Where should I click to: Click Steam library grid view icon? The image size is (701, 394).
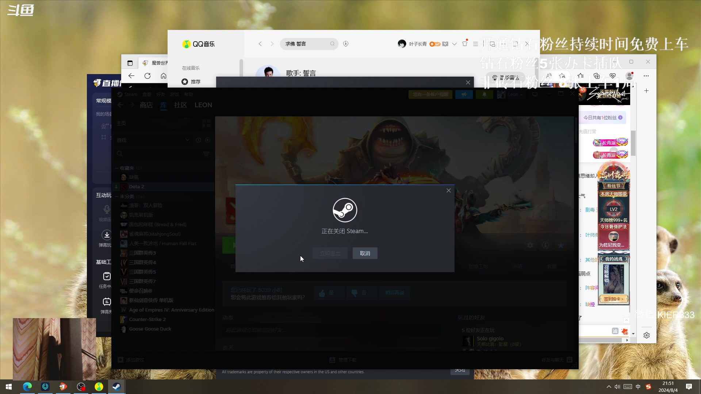pos(206,123)
